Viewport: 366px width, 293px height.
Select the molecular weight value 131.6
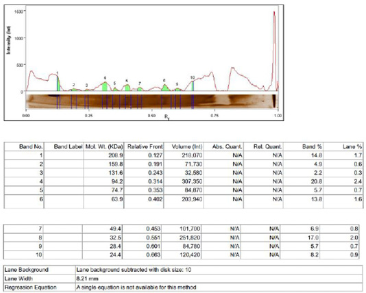click(116, 173)
